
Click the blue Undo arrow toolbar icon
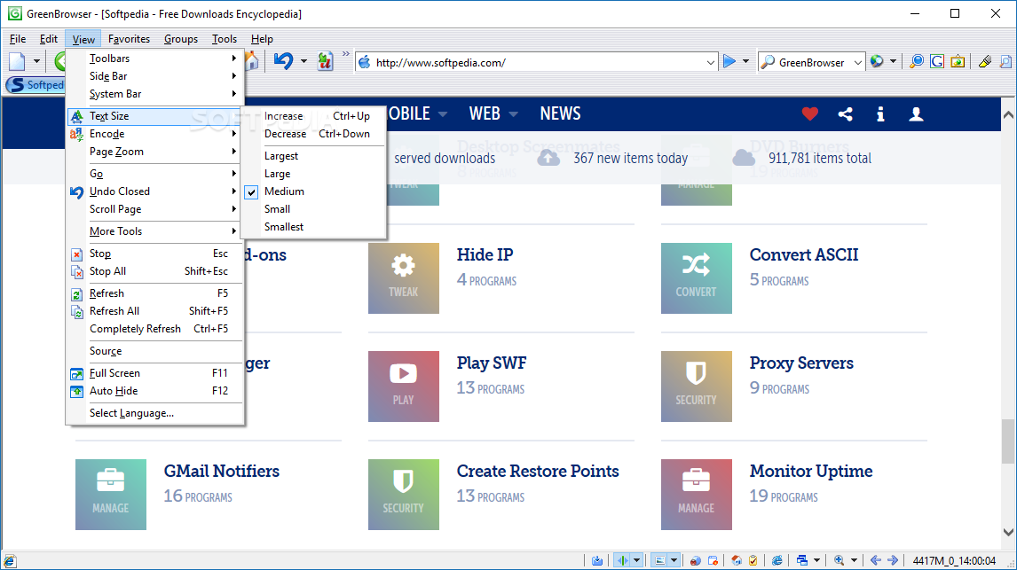pyautogui.click(x=283, y=61)
